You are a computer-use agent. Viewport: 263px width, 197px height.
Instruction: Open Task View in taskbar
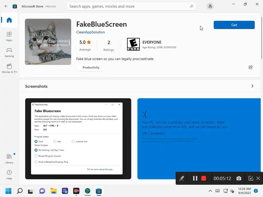click(31, 191)
